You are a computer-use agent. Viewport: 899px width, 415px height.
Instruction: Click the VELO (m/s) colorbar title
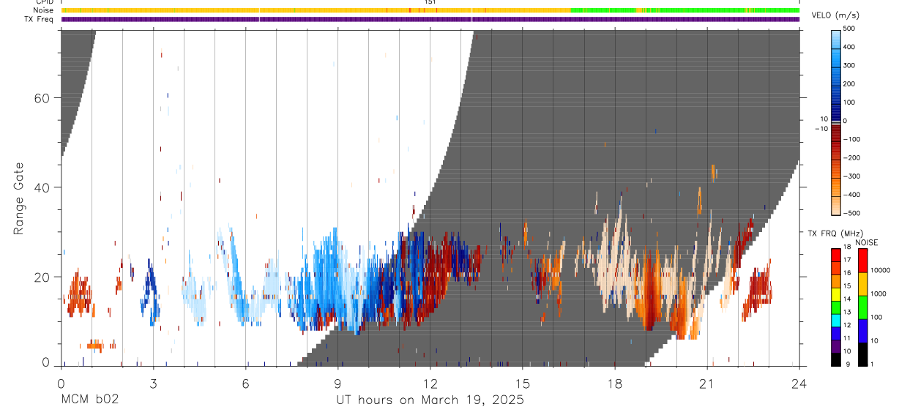(x=835, y=15)
